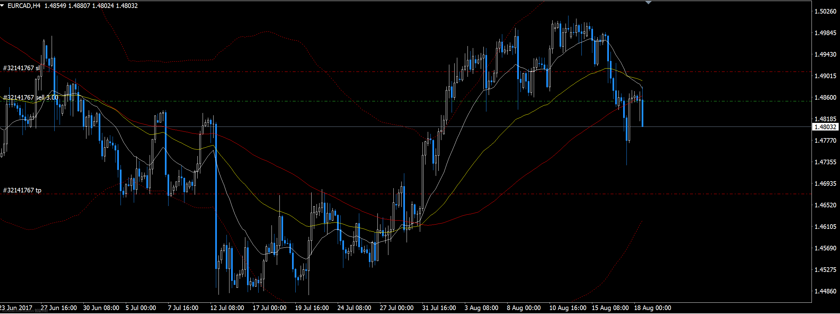Click price scale label 1.49015

pyautogui.click(x=825, y=76)
